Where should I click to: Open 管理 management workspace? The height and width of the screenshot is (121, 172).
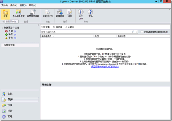tap(20, 117)
